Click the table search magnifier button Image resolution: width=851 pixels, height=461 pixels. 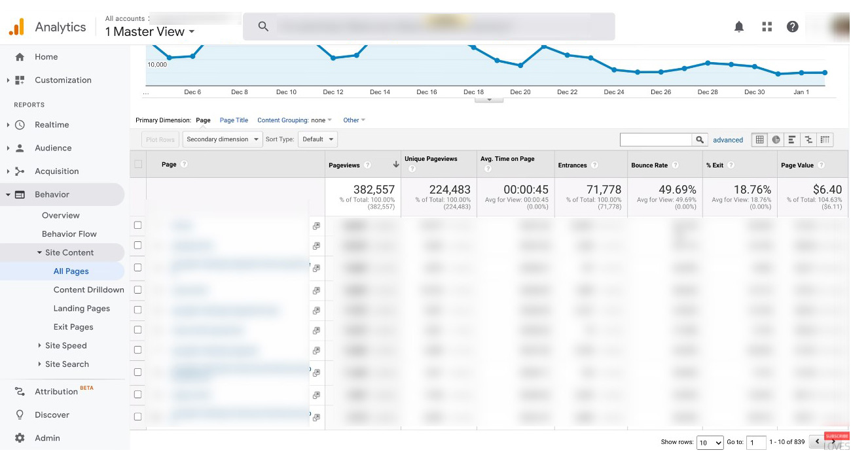[700, 140]
